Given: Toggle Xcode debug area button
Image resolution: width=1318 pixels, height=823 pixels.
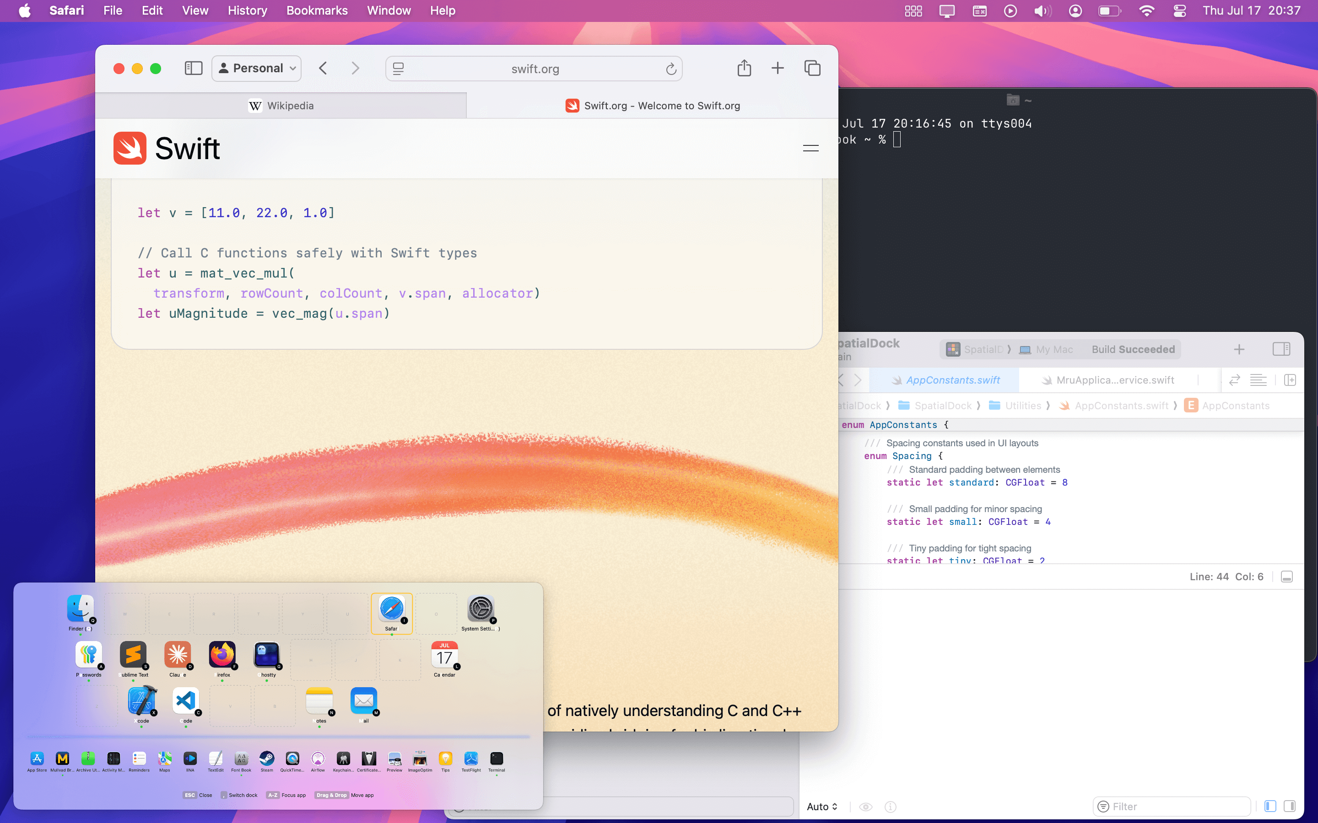Looking at the screenshot, I should coord(1286,577).
